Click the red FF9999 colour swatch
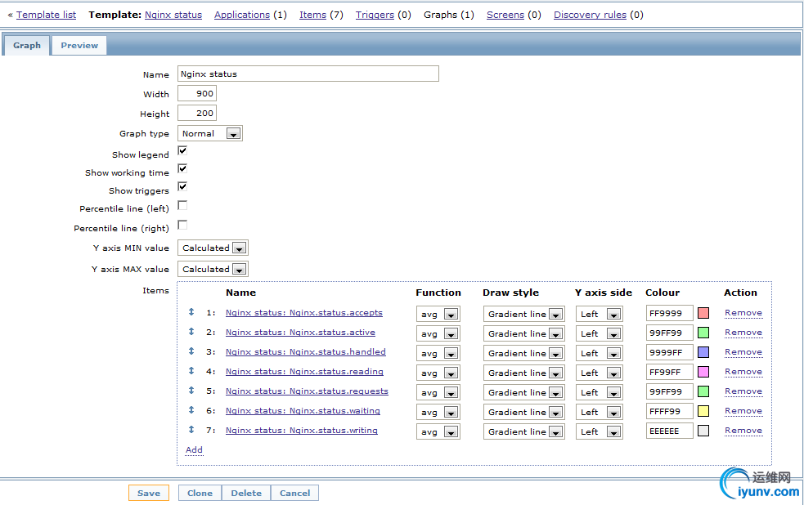The width and height of the screenshot is (804, 505). [703, 313]
